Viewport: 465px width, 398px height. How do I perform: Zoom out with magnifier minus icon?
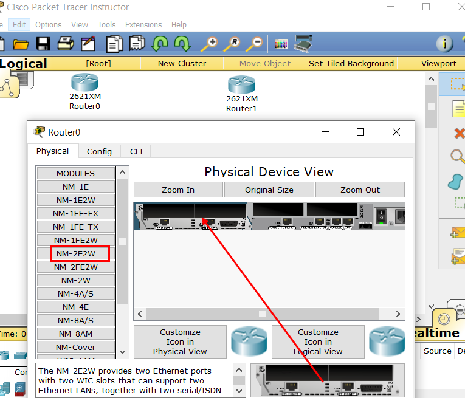point(255,44)
